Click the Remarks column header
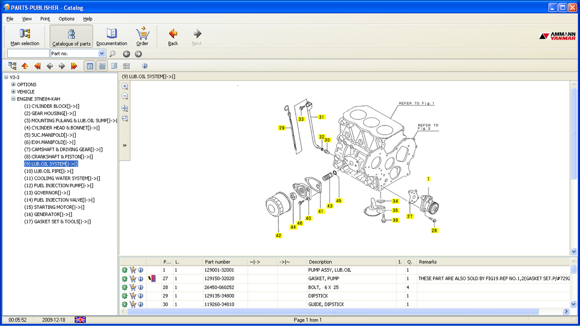The height and width of the screenshot is (326, 580). point(493,262)
